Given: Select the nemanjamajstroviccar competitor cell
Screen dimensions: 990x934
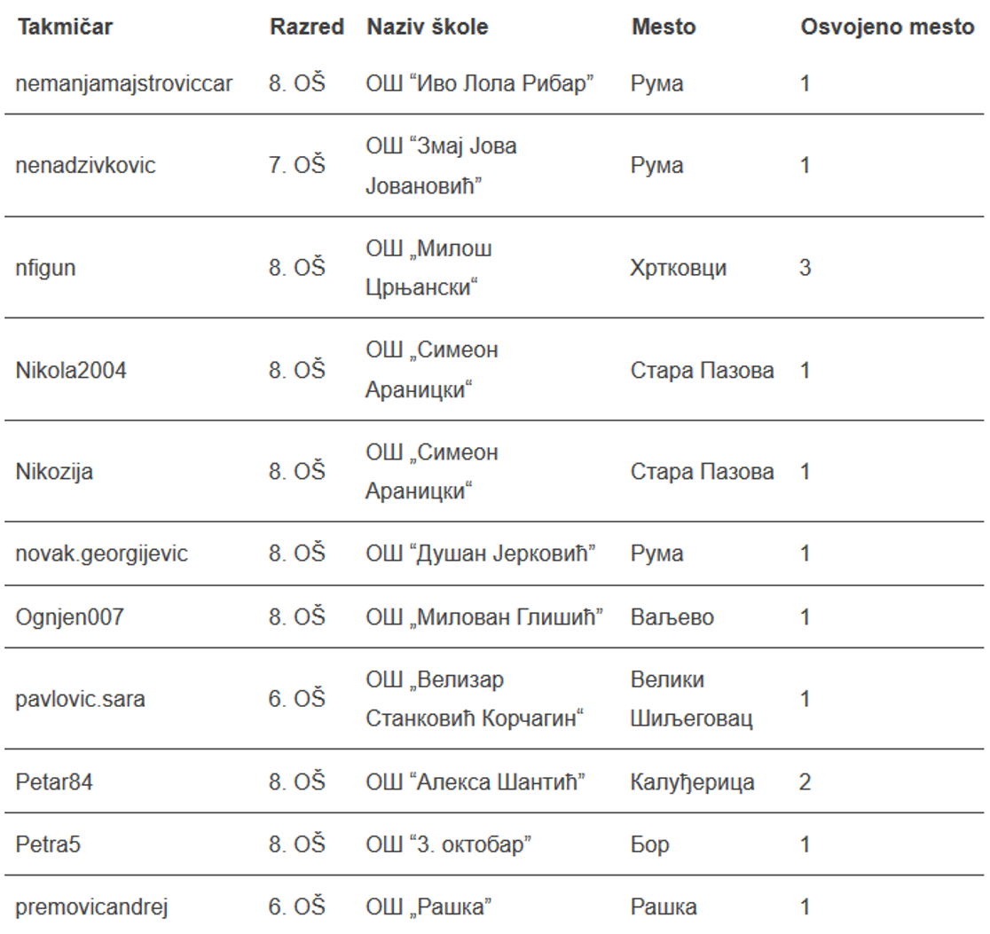Looking at the screenshot, I should coord(124,84).
